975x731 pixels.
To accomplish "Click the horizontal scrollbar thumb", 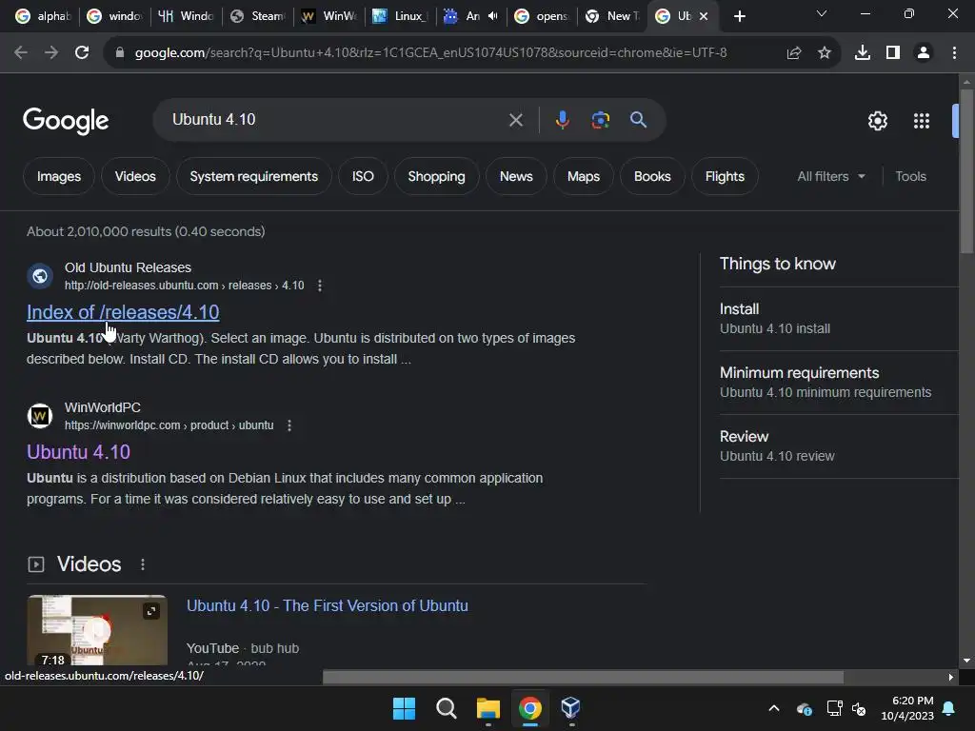I will [x=584, y=677].
